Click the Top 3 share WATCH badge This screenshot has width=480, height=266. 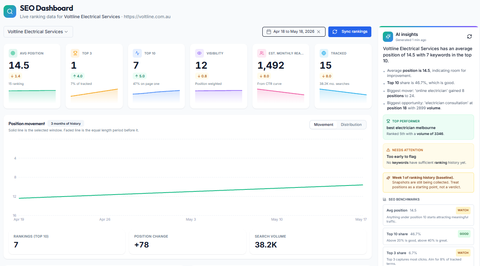click(x=463, y=253)
